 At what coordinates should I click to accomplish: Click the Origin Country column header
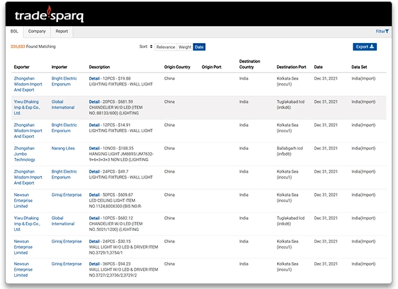pos(177,67)
